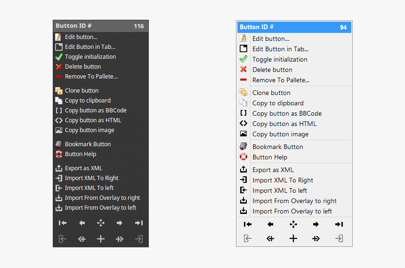Click the large plus icon in light menu

[x=293, y=238]
